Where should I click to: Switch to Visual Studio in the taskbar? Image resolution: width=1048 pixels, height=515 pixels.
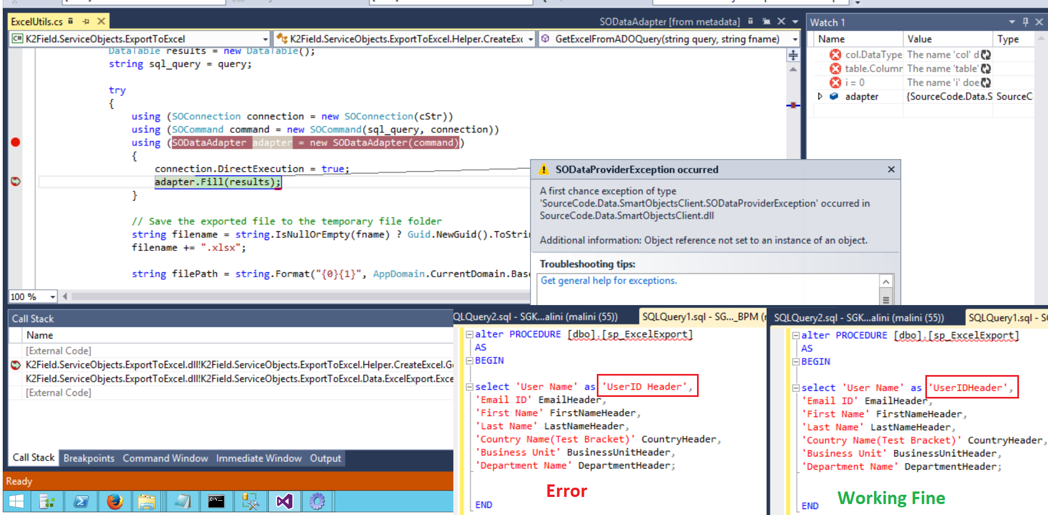pyautogui.click(x=285, y=501)
